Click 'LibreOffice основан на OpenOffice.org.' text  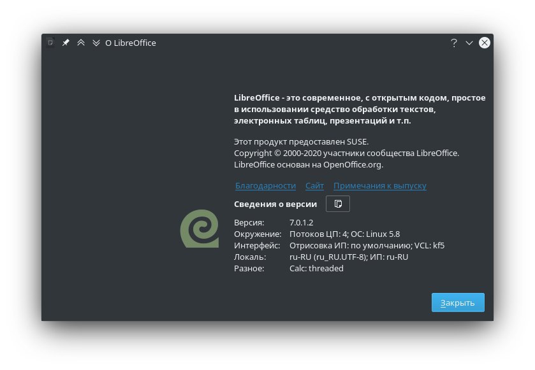(x=309, y=164)
